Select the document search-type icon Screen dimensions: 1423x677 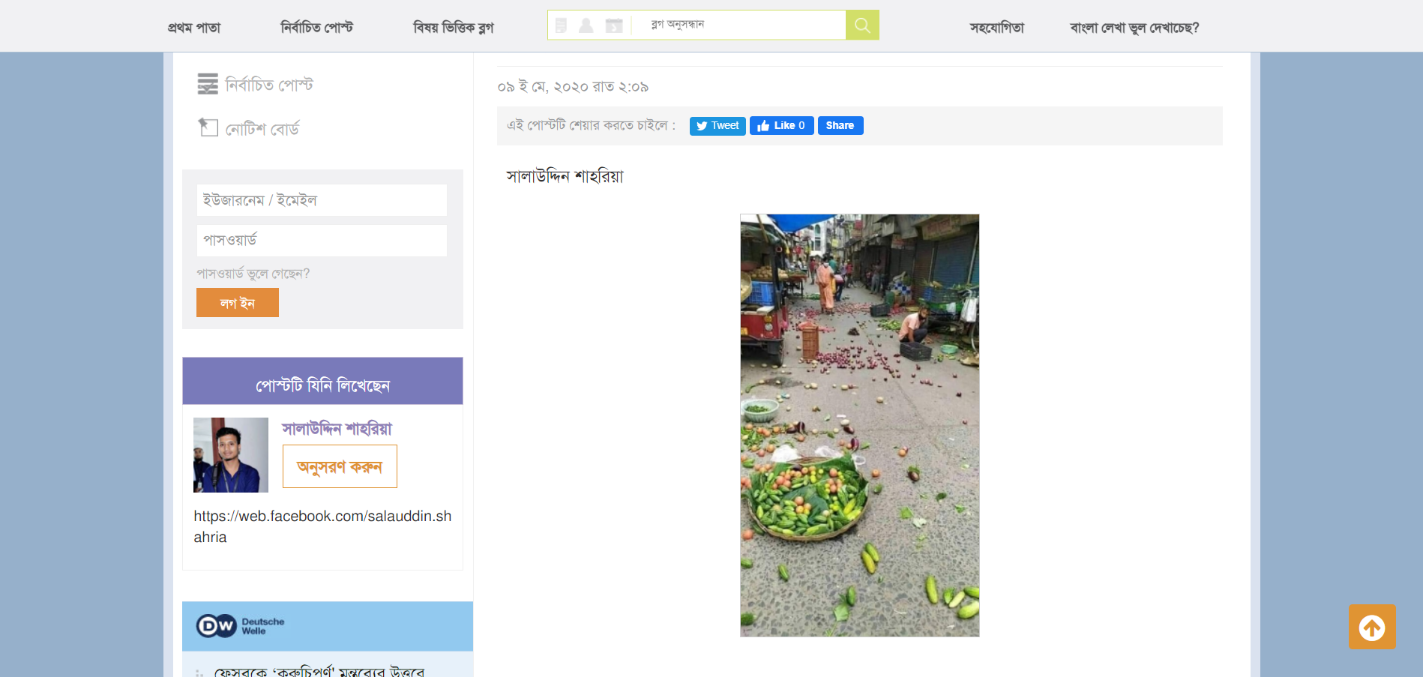(x=561, y=25)
